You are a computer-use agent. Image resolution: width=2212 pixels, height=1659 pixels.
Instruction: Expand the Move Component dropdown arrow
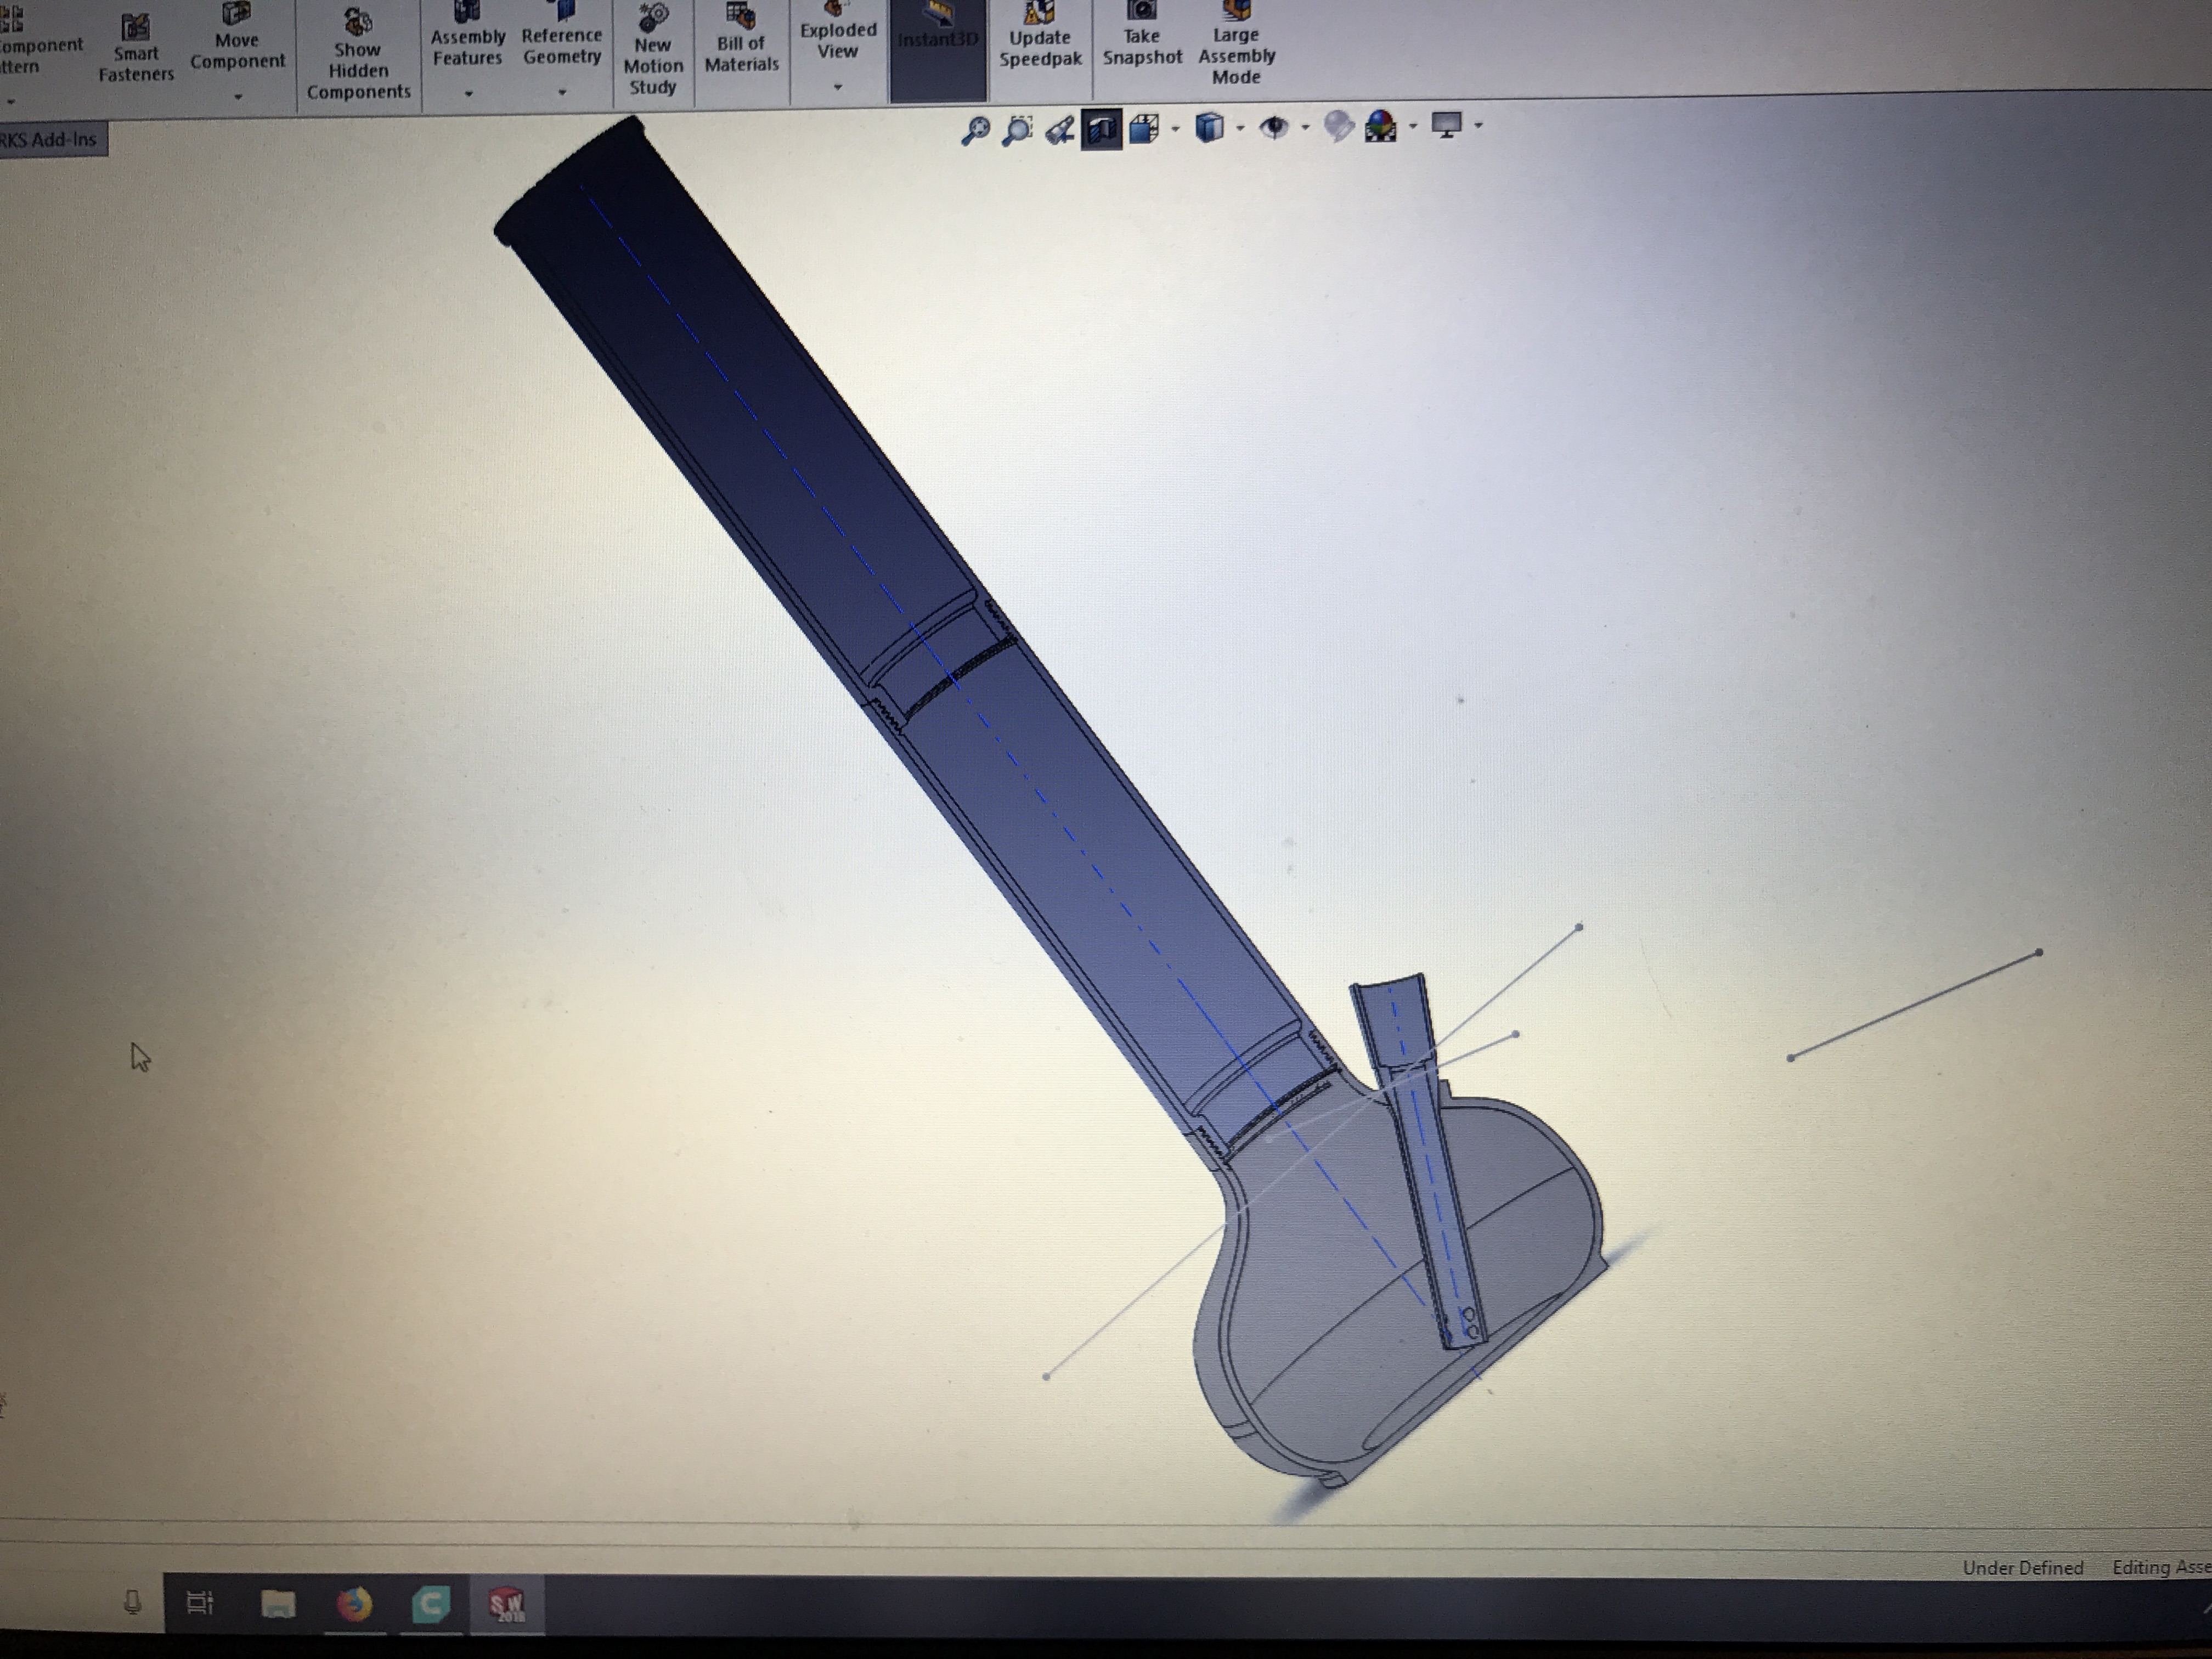point(238,97)
